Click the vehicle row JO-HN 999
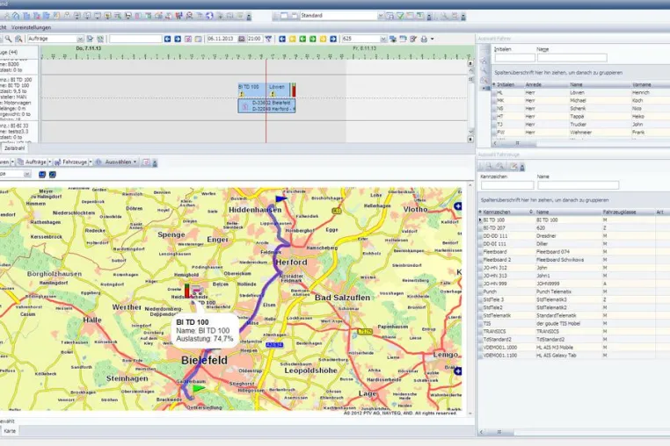This screenshot has width=670, height=446. point(574,284)
